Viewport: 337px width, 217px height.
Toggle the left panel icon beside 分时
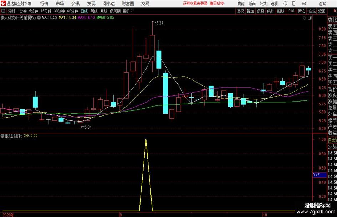tap(3, 11)
